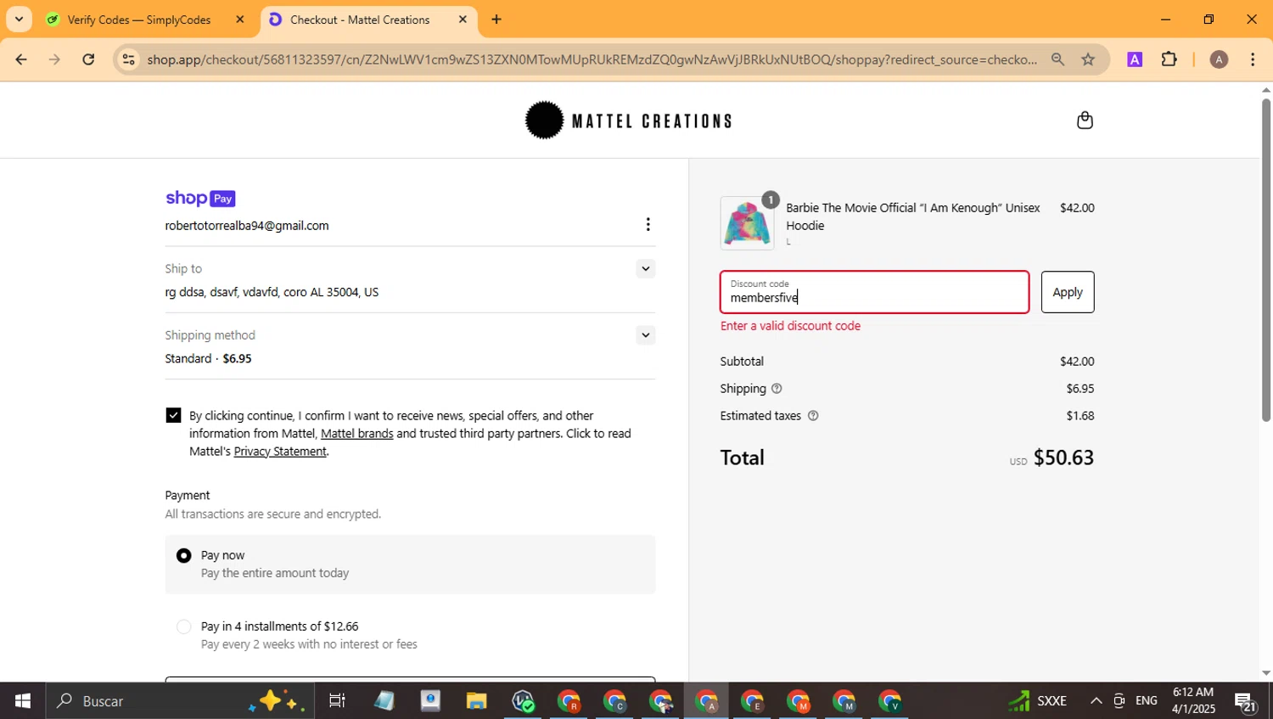This screenshot has width=1273, height=719.
Task: Close the Checkout - Mattel Creations tab
Action: click(x=463, y=20)
